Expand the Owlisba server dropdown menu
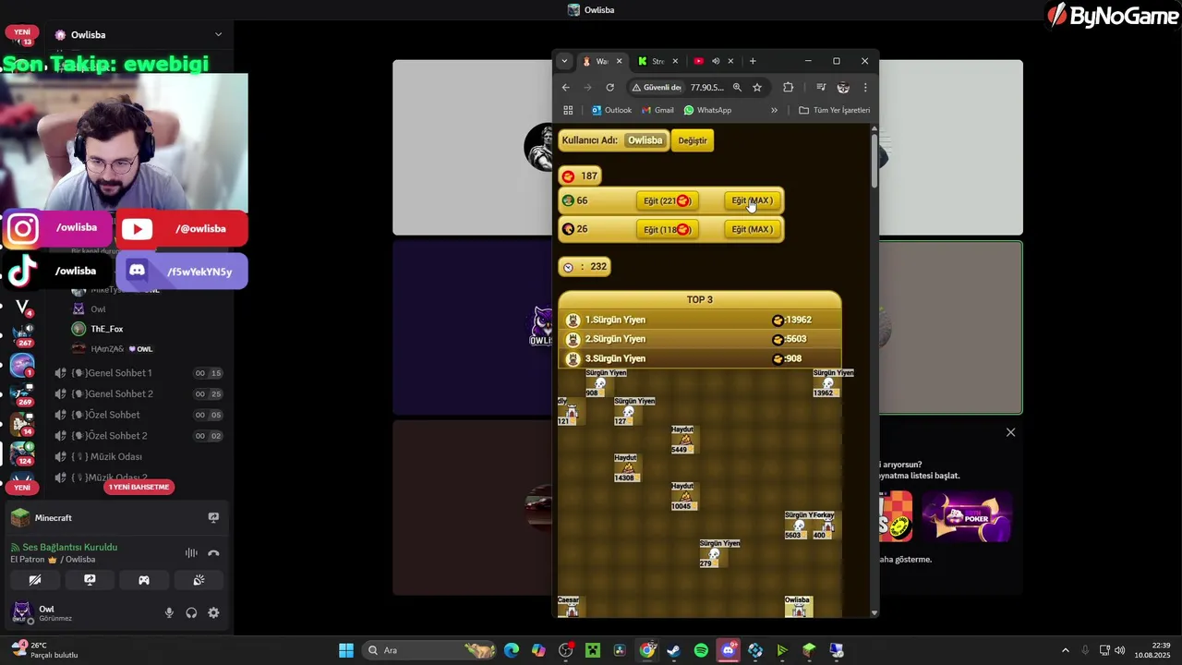 pos(218,34)
